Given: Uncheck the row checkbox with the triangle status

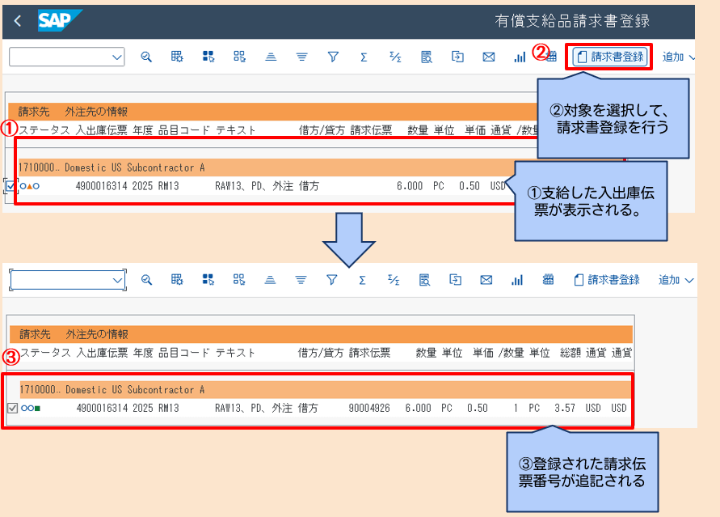Looking at the screenshot, I should [11, 186].
